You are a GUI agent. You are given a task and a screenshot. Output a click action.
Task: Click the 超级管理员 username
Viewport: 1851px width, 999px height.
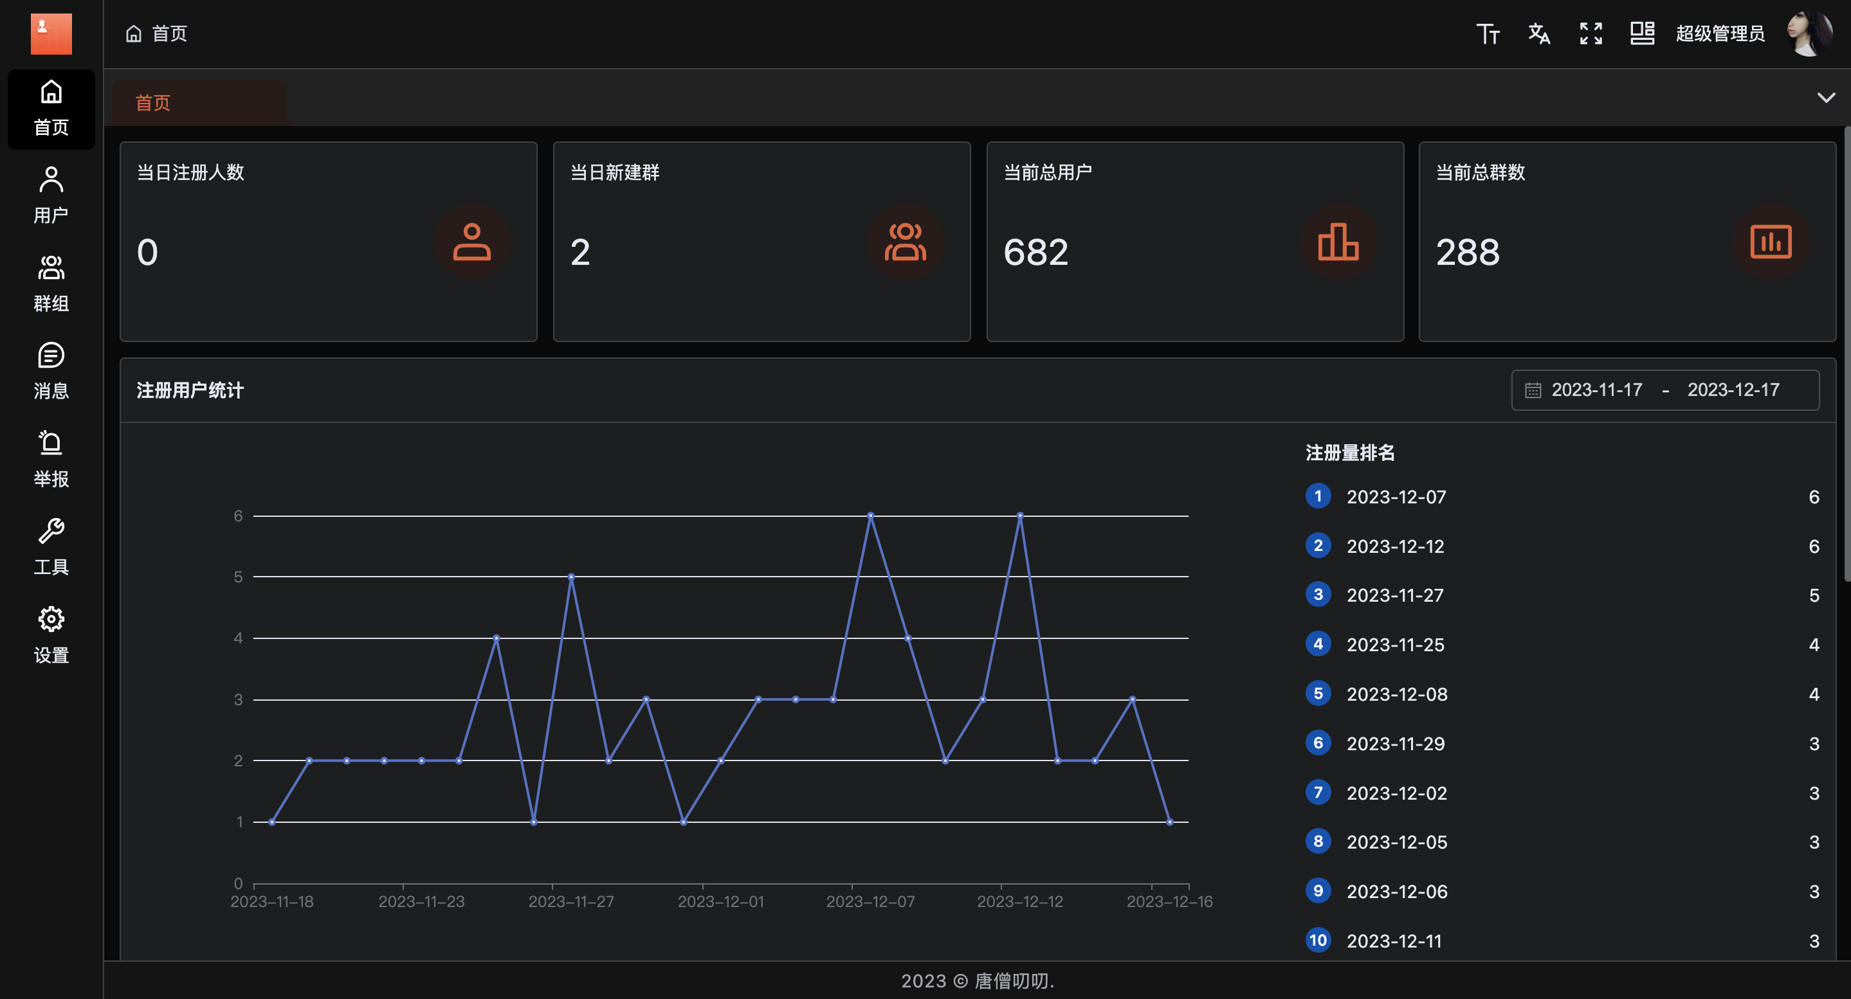[x=1720, y=34]
